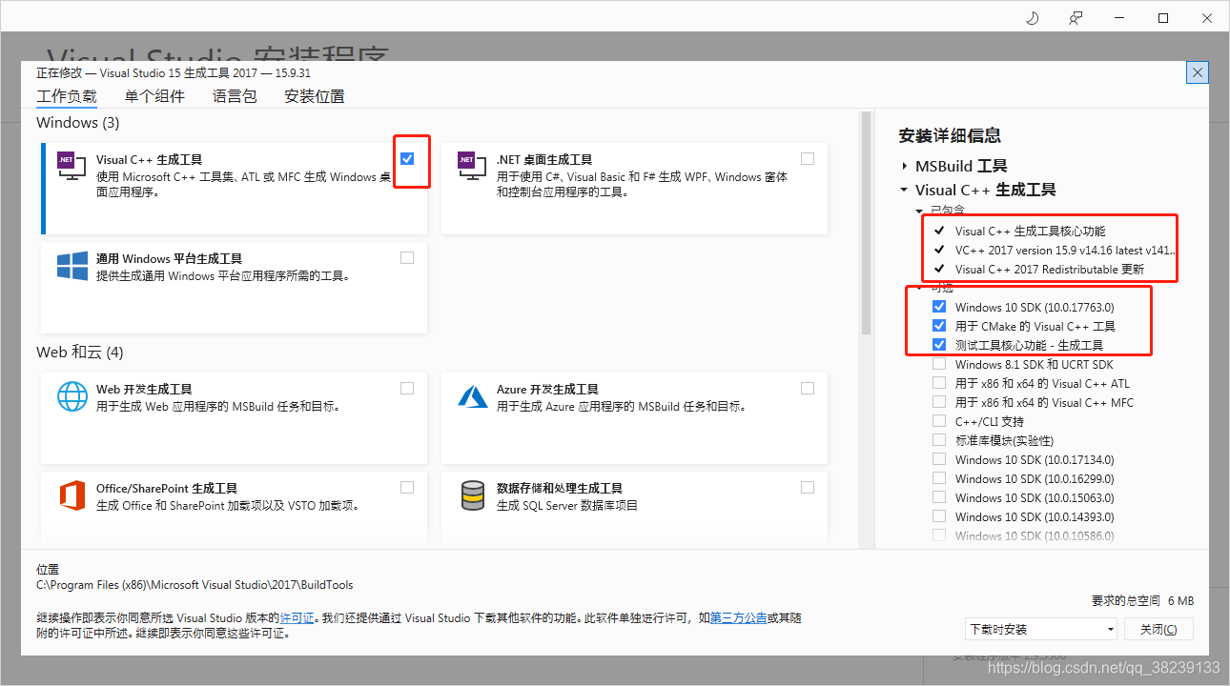Collapse the Visual C++ 生成工具 details section
This screenshot has height=686, width=1230.
point(904,190)
